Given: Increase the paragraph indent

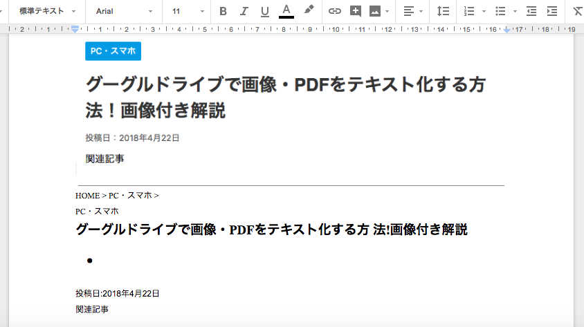Looking at the screenshot, I should (x=551, y=11).
